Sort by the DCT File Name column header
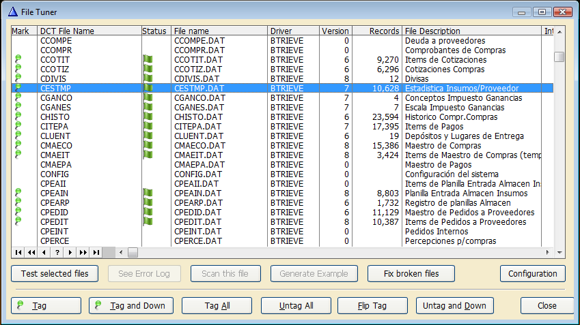The height and width of the screenshot is (325, 580). pos(89,31)
